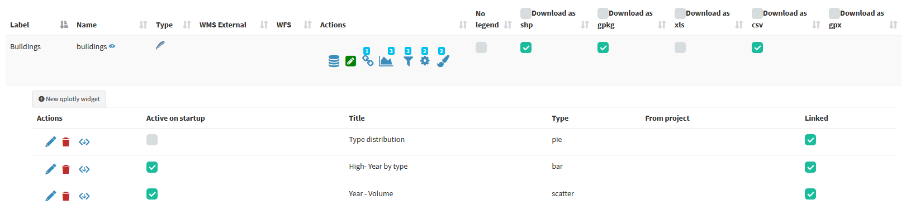Sort by the Actions column arrows
This screenshot has width=906, height=223.
click(463, 25)
